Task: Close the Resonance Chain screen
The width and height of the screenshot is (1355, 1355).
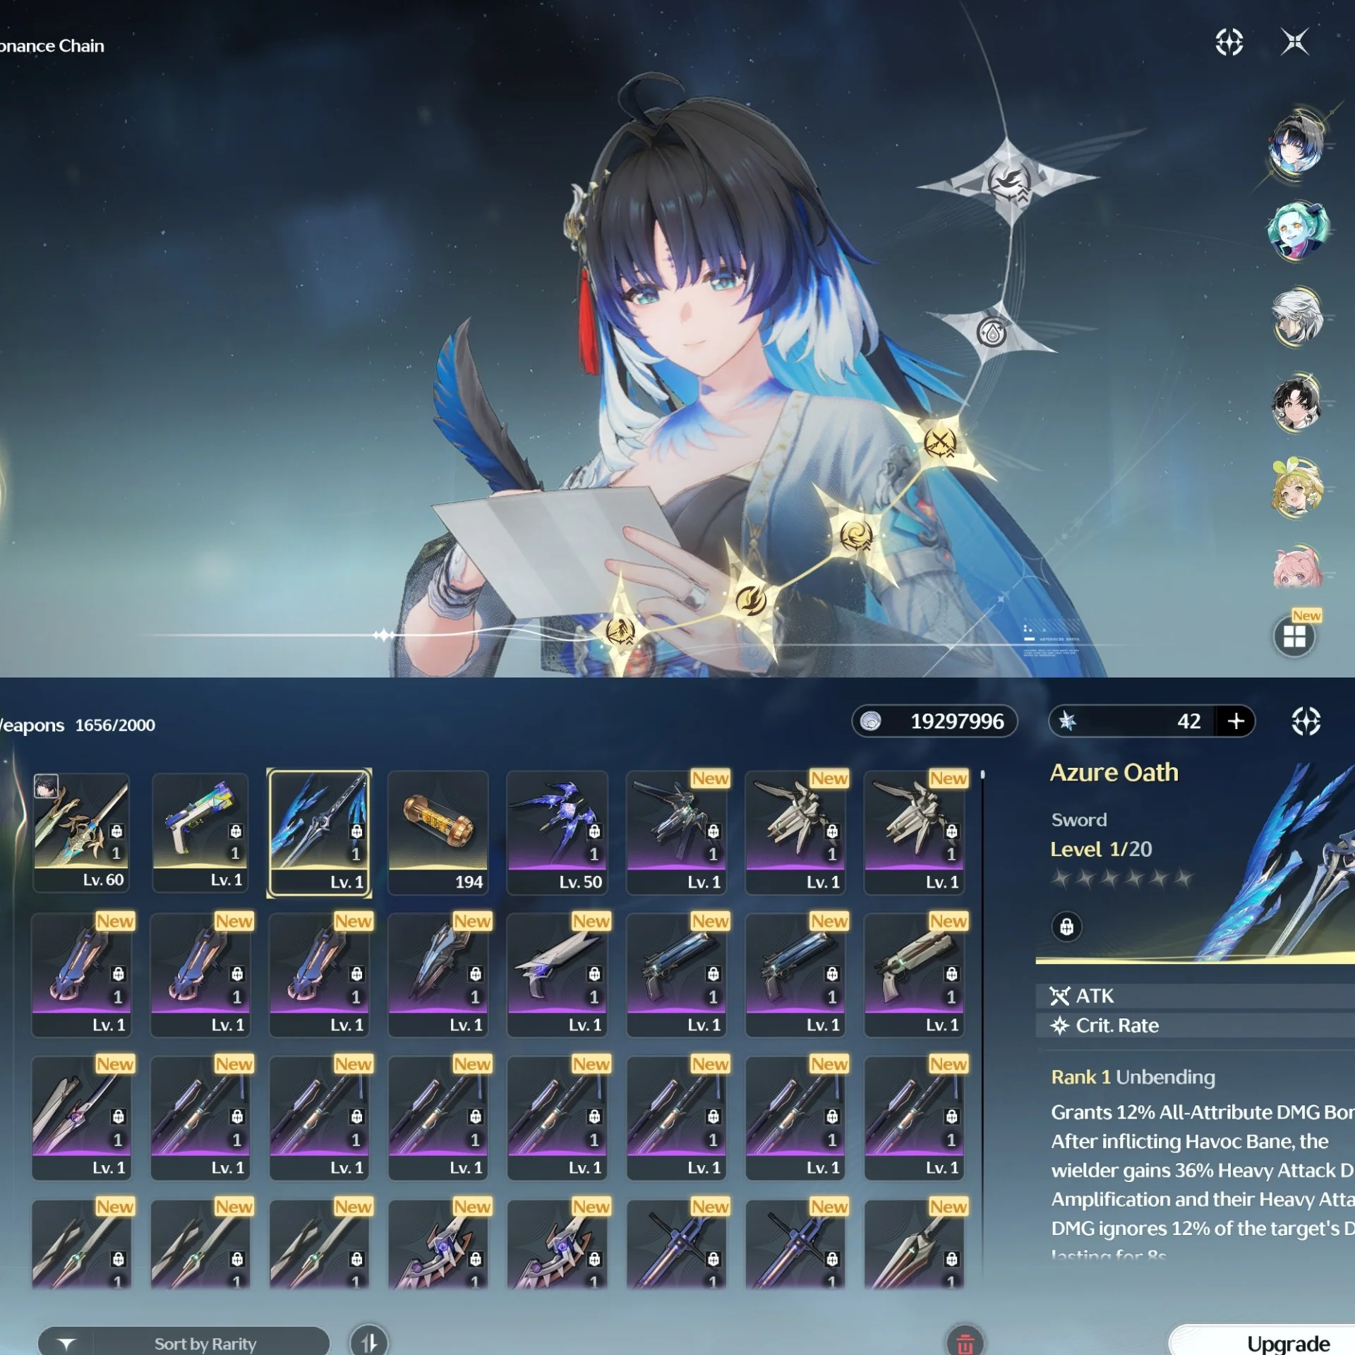Action: [1294, 42]
